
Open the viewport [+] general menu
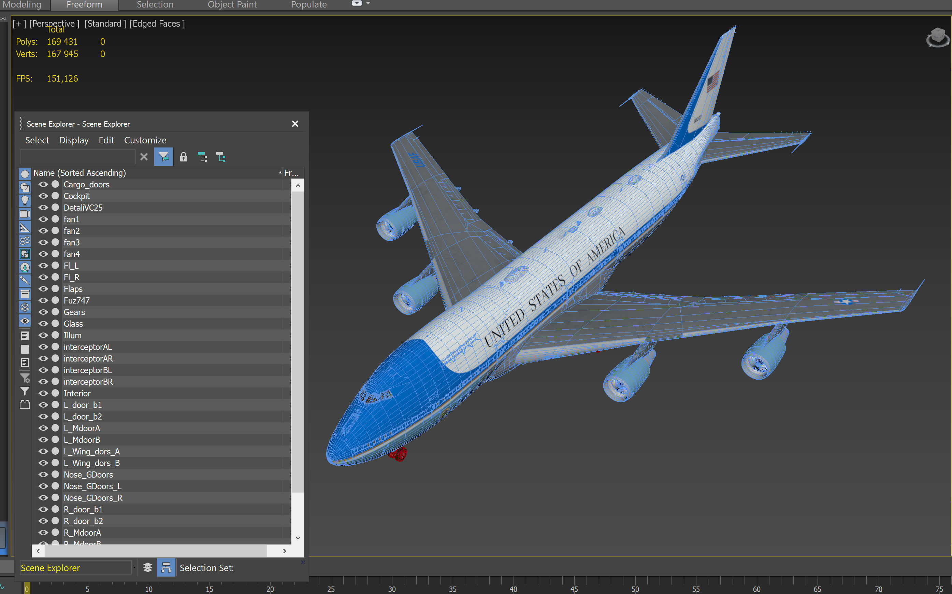coord(19,24)
